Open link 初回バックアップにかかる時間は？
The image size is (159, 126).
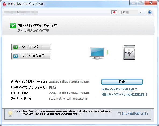point(124,95)
